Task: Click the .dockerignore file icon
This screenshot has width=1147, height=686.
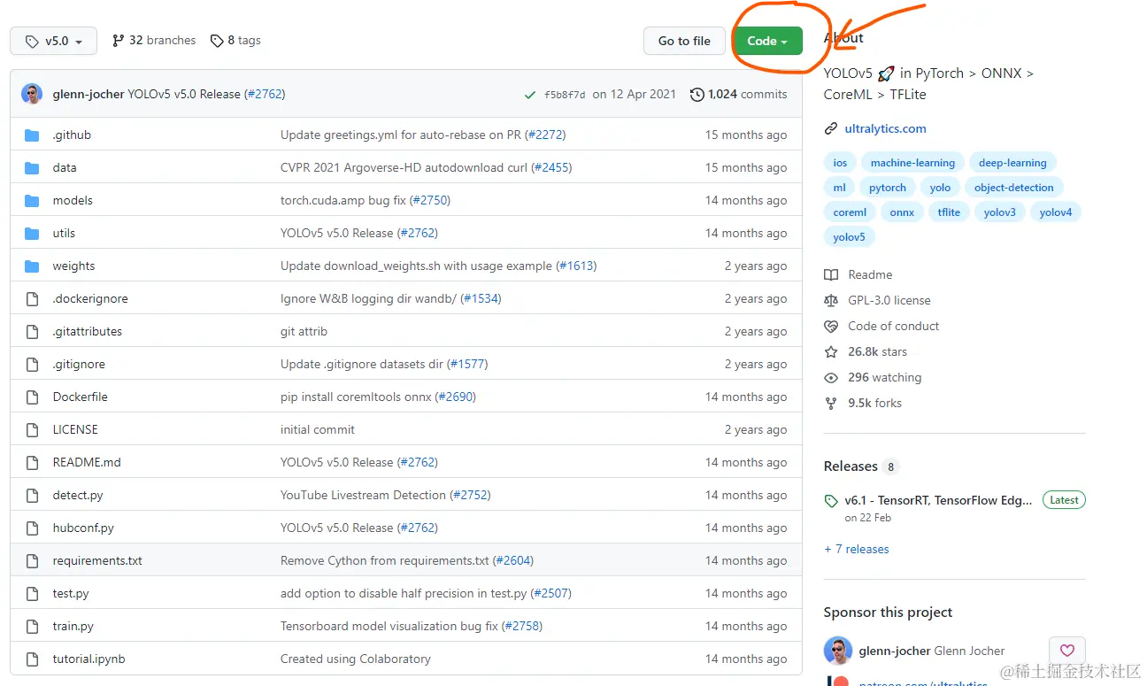Action: point(32,299)
